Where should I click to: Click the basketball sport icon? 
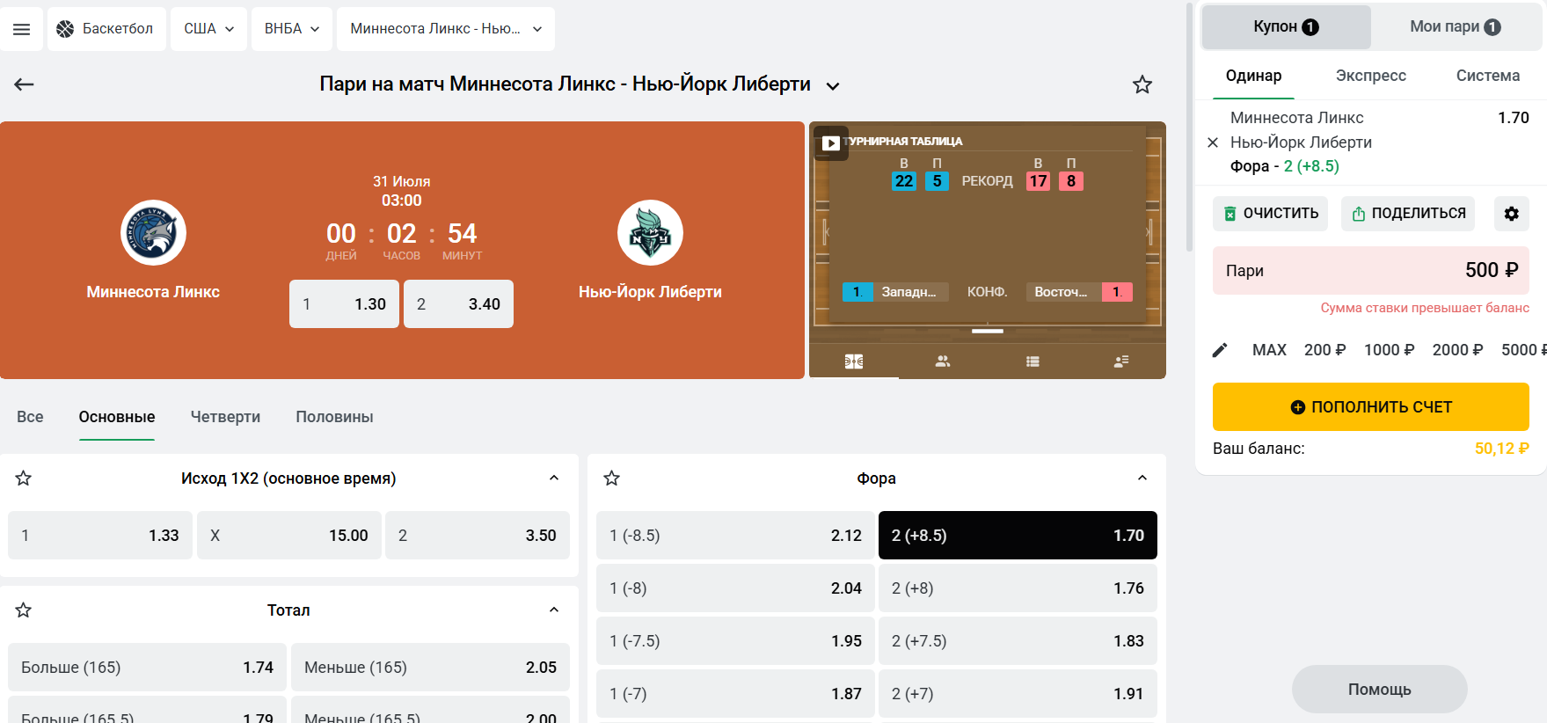65,29
